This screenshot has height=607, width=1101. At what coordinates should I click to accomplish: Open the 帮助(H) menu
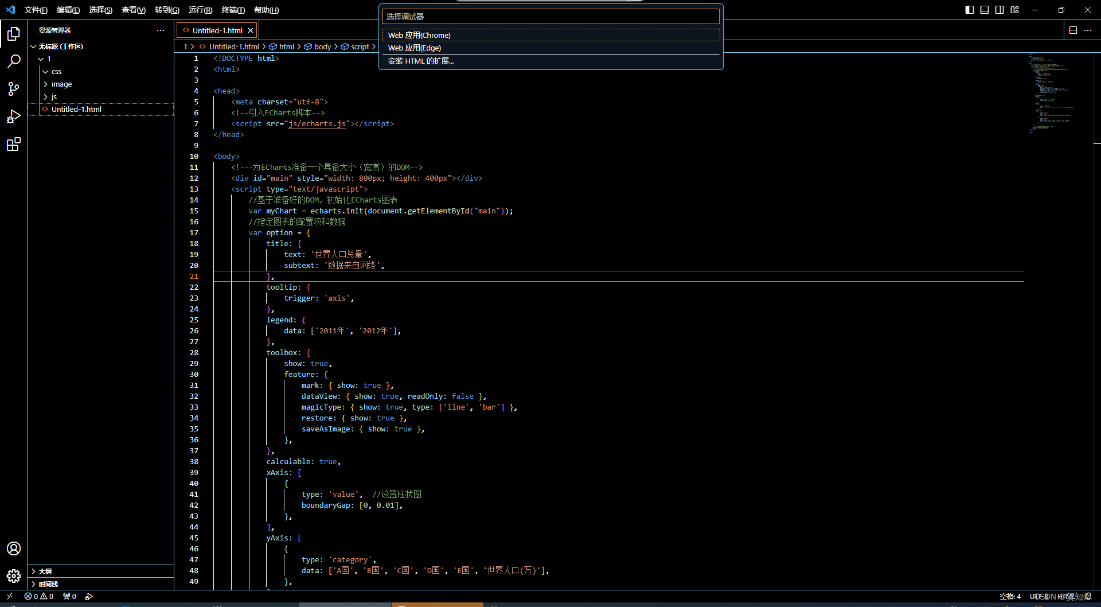pyautogui.click(x=266, y=10)
